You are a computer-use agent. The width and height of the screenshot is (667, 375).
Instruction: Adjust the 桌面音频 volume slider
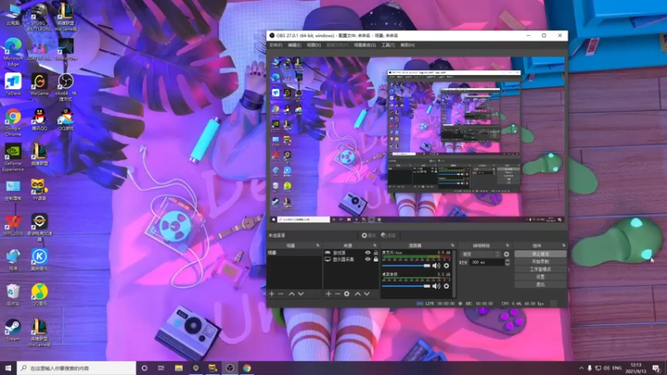[406, 286]
